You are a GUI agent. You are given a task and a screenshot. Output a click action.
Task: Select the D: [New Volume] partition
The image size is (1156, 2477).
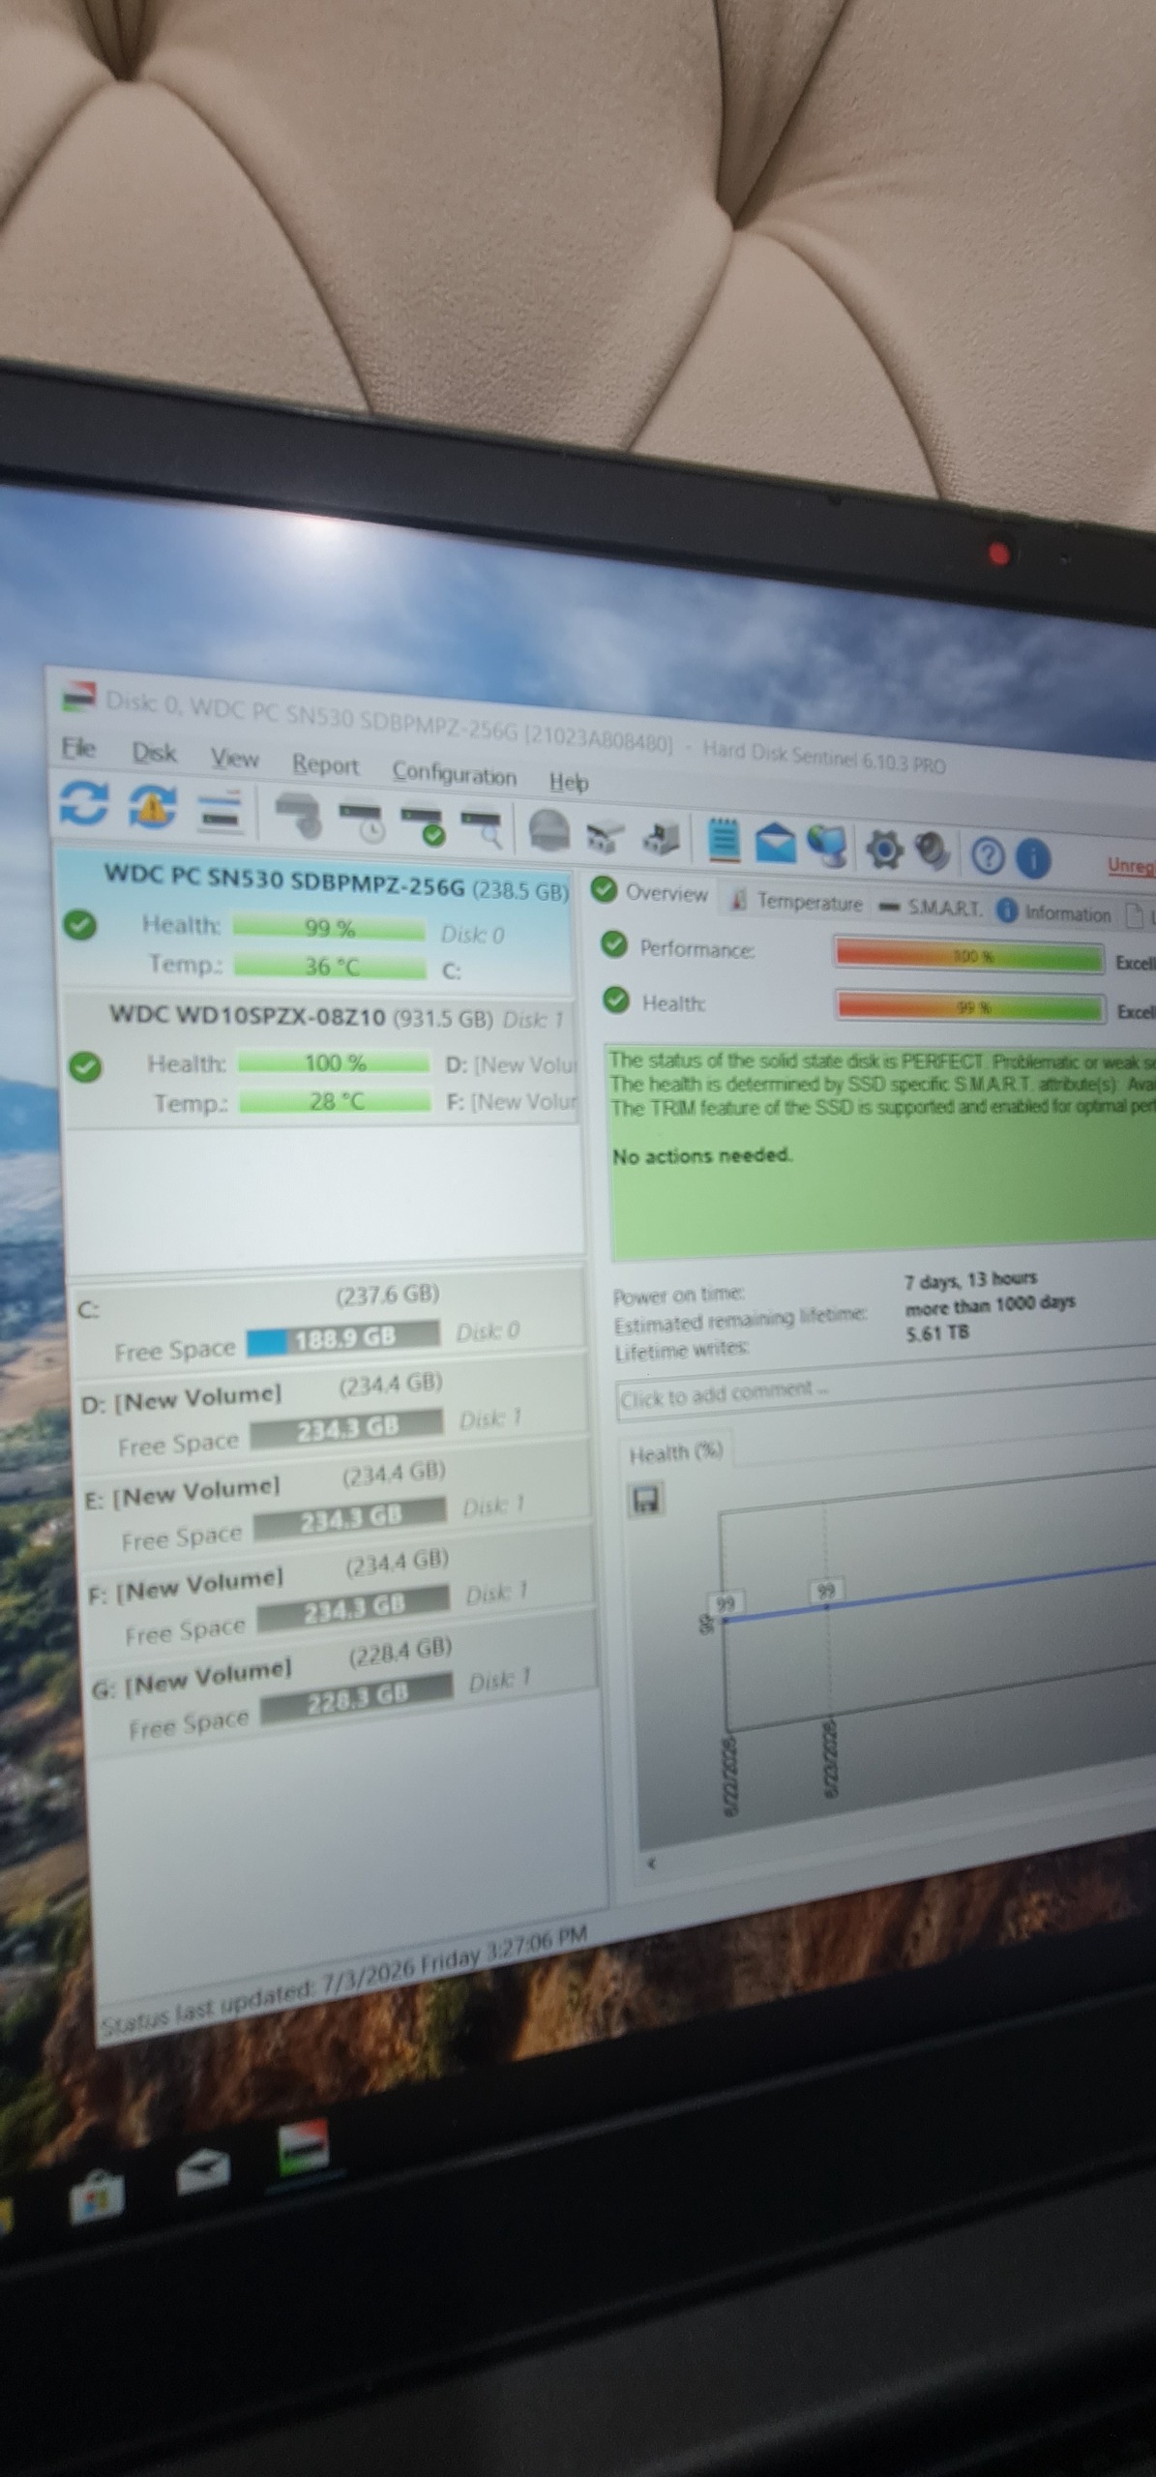pyautogui.click(x=334, y=1412)
